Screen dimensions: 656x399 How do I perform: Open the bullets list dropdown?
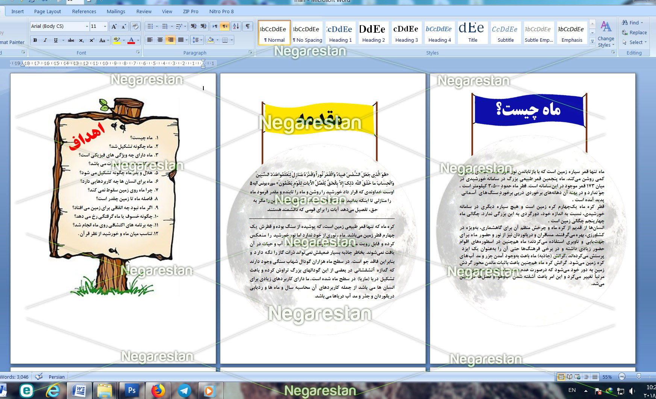[x=157, y=26]
